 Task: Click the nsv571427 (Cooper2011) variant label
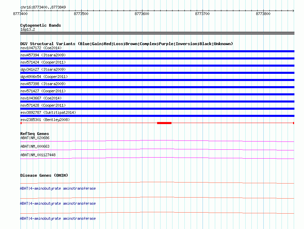tap(43, 91)
